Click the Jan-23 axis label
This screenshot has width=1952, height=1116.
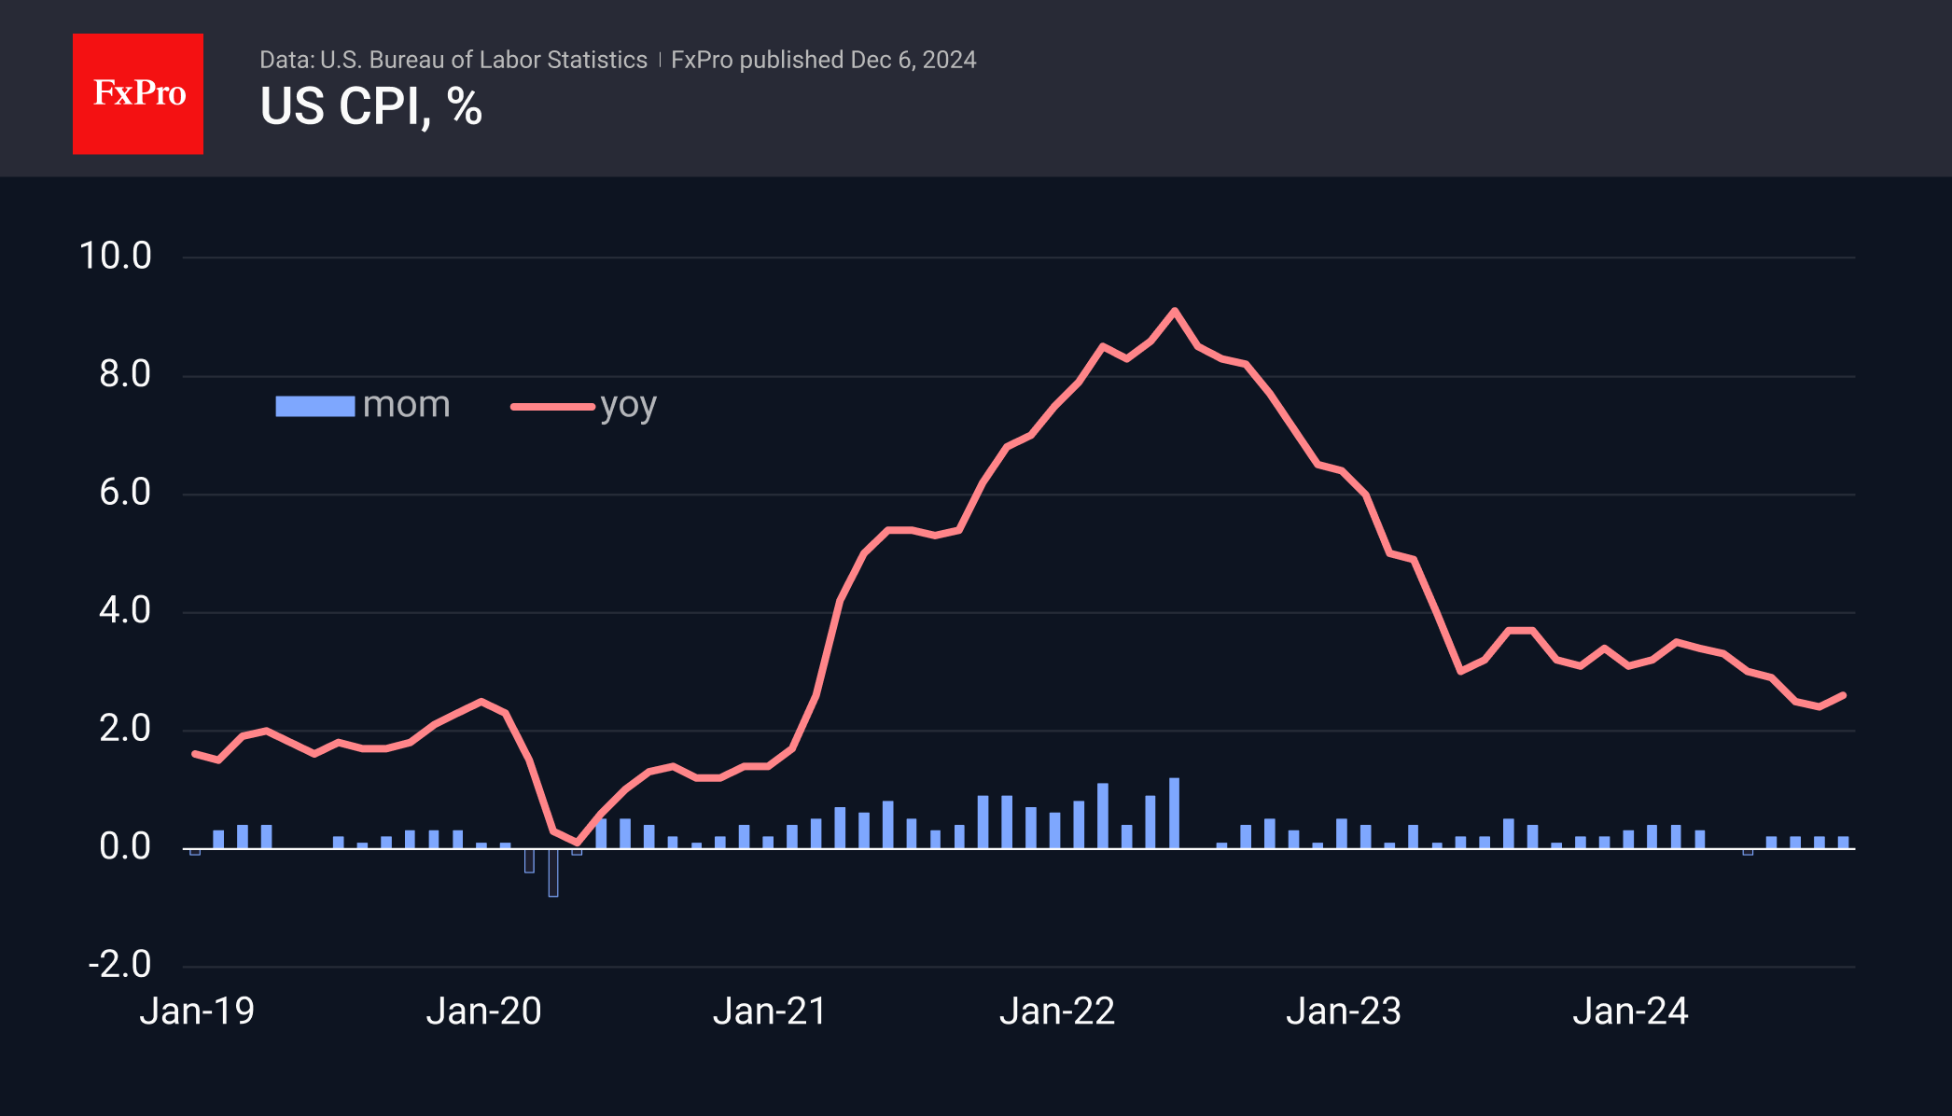(x=1344, y=1011)
